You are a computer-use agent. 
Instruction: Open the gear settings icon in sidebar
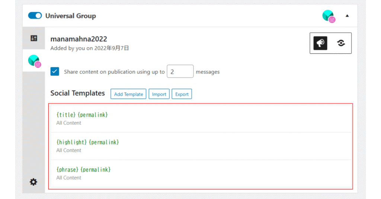[x=33, y=182]
